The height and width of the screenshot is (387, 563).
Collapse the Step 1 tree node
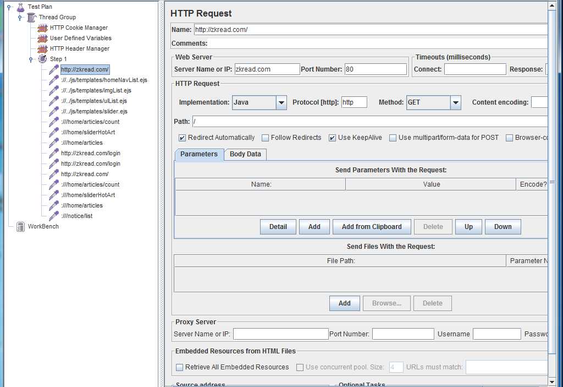click(31, 59)
